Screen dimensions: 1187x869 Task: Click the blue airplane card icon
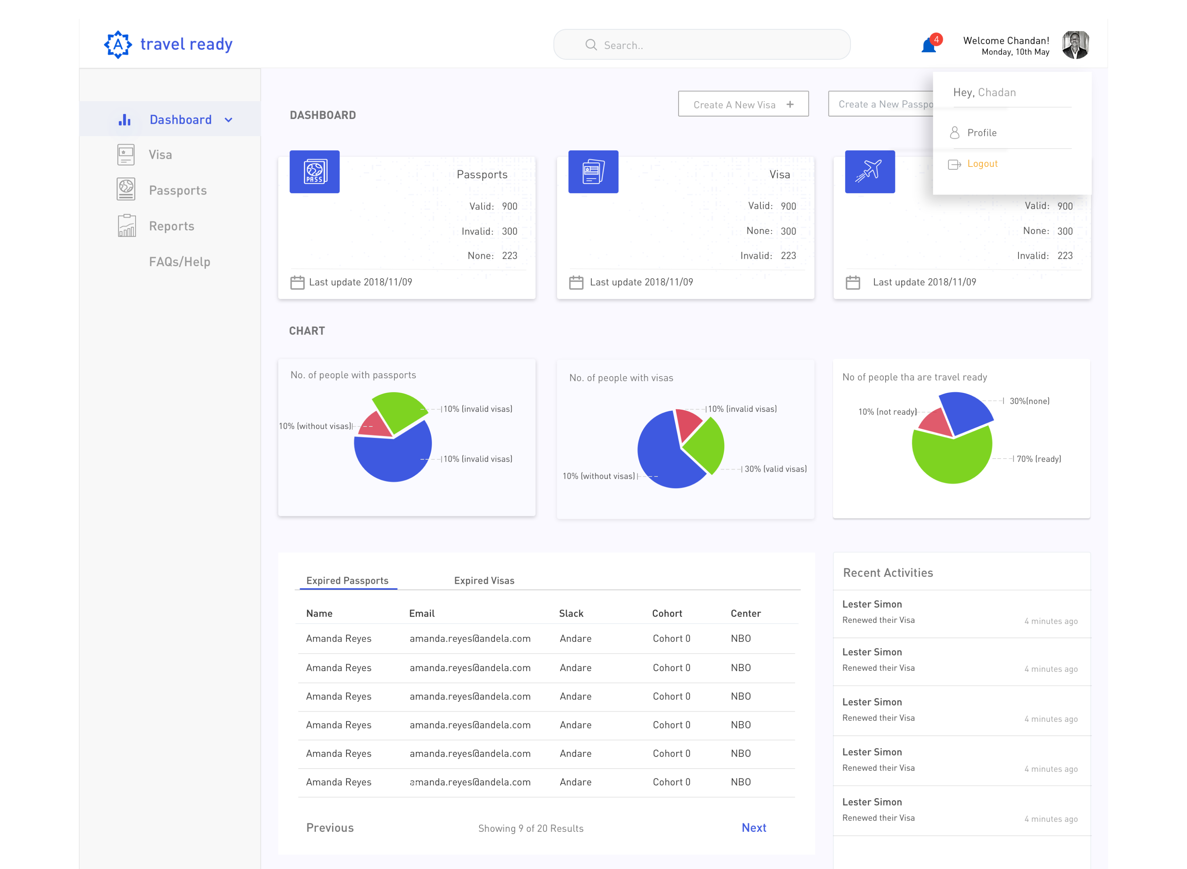[x=869, y=172]
